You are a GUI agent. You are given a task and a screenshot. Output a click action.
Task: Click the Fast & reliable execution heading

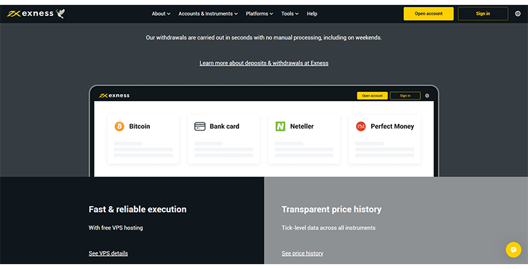click(x=138, y=210)
